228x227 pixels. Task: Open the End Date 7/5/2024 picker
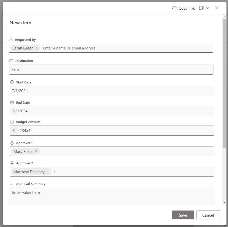112,111
